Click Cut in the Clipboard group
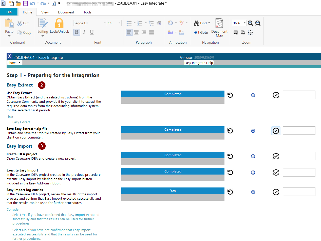The image size is (321, 241). point(23,23)
